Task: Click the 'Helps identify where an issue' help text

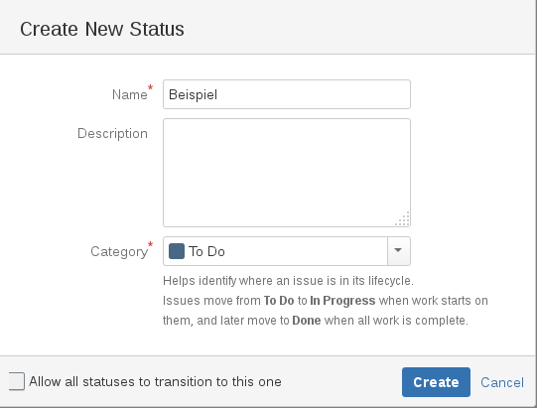Action: pos(288,281)
